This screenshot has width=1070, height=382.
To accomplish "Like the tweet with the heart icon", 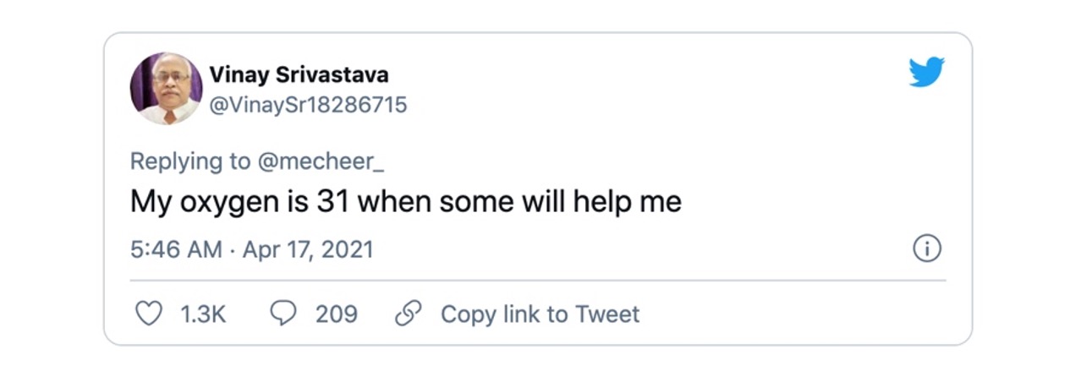I will 150,314.
